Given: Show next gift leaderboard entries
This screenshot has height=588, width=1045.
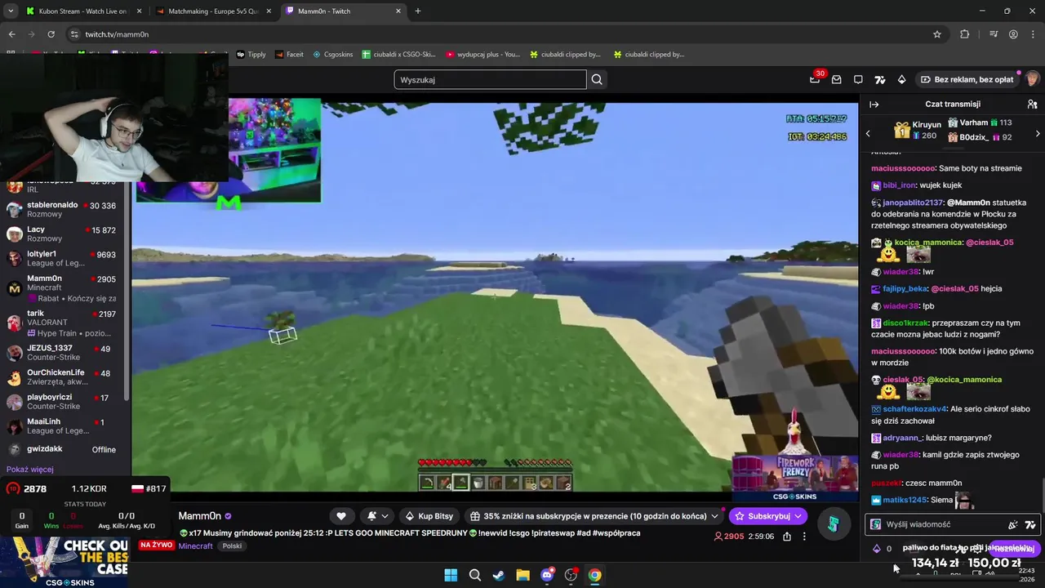Looking at the screenshot, I should [1038, 133].
